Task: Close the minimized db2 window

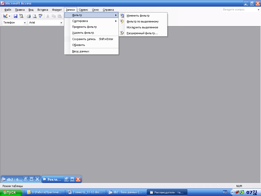Action: pos(37,179)
